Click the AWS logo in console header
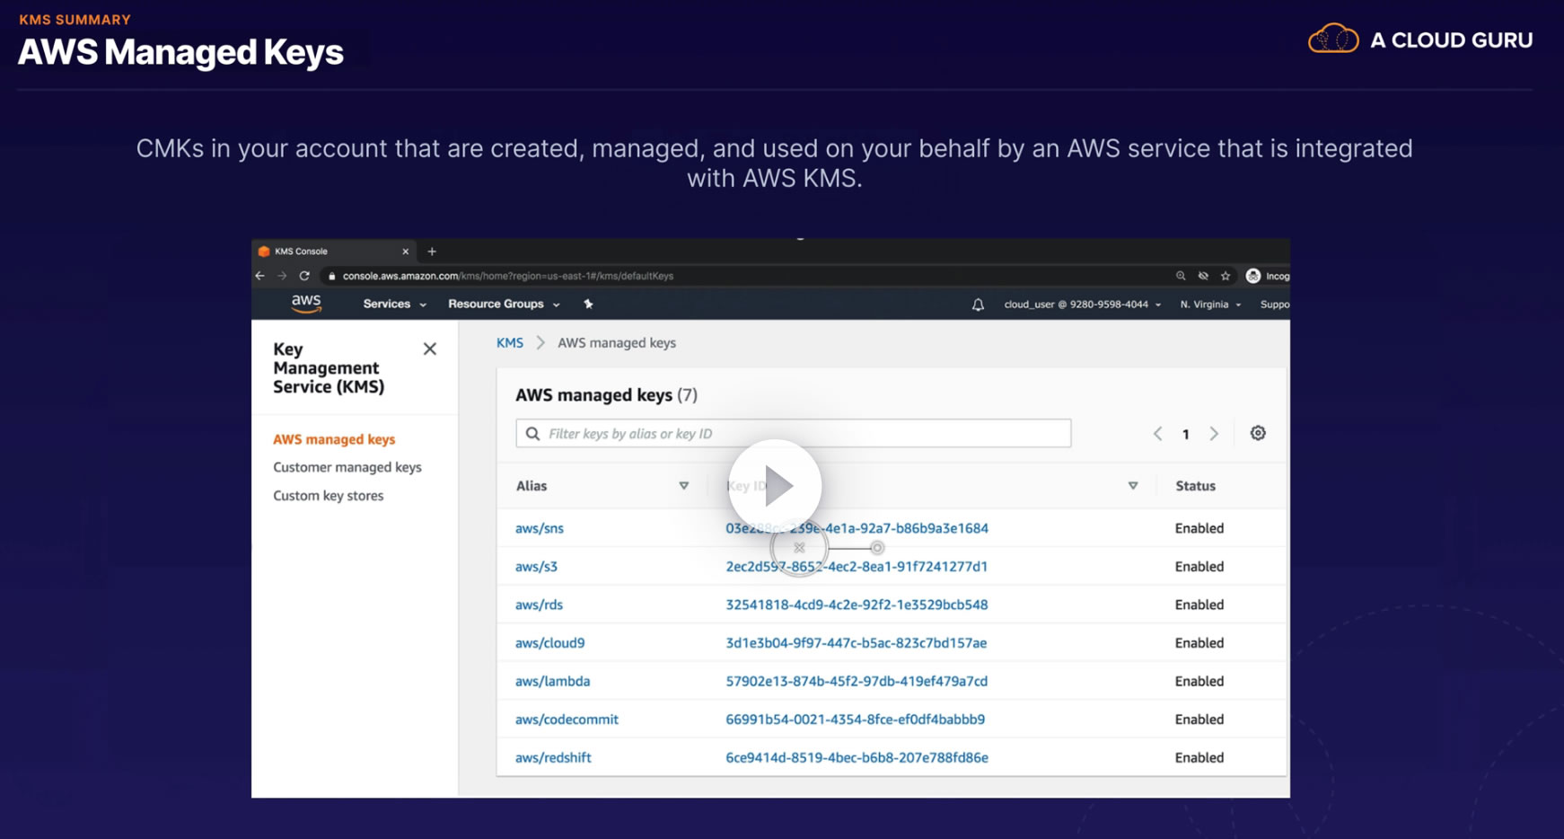This screenshot has height=839, width=1564. (x=306, y=304)
